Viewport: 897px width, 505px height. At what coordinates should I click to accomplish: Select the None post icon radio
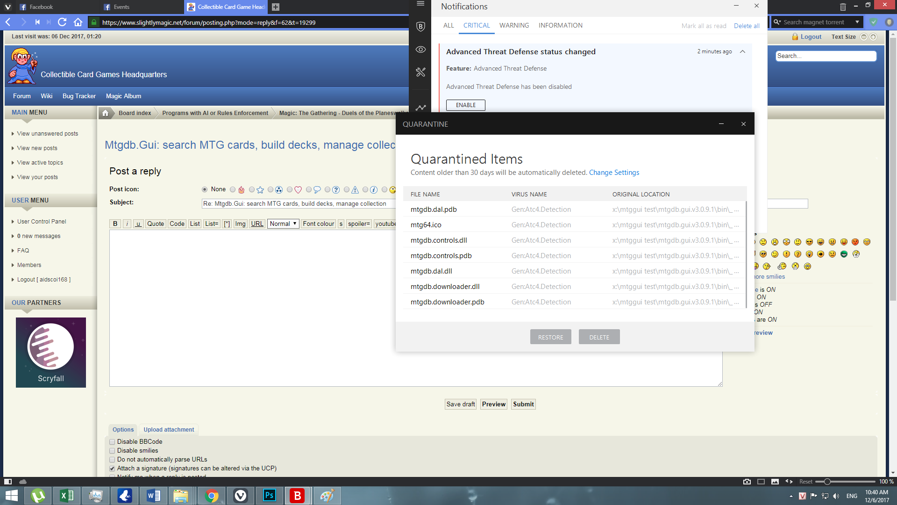click(x=205, y=189)
